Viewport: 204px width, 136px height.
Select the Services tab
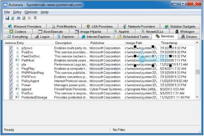(165, 36)
